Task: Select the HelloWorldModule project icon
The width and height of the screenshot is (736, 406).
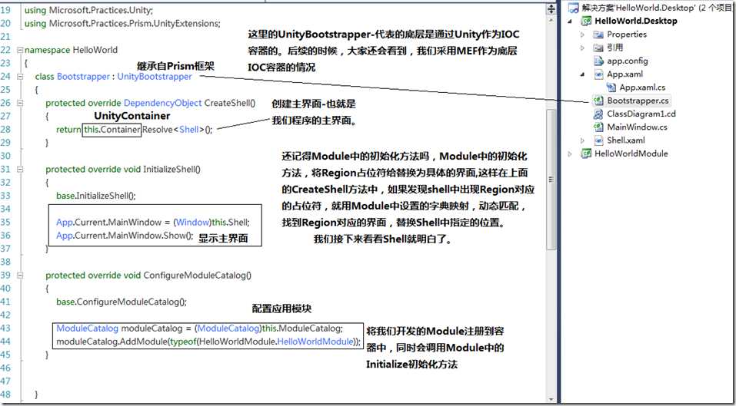Action: (x=586, y=153)
